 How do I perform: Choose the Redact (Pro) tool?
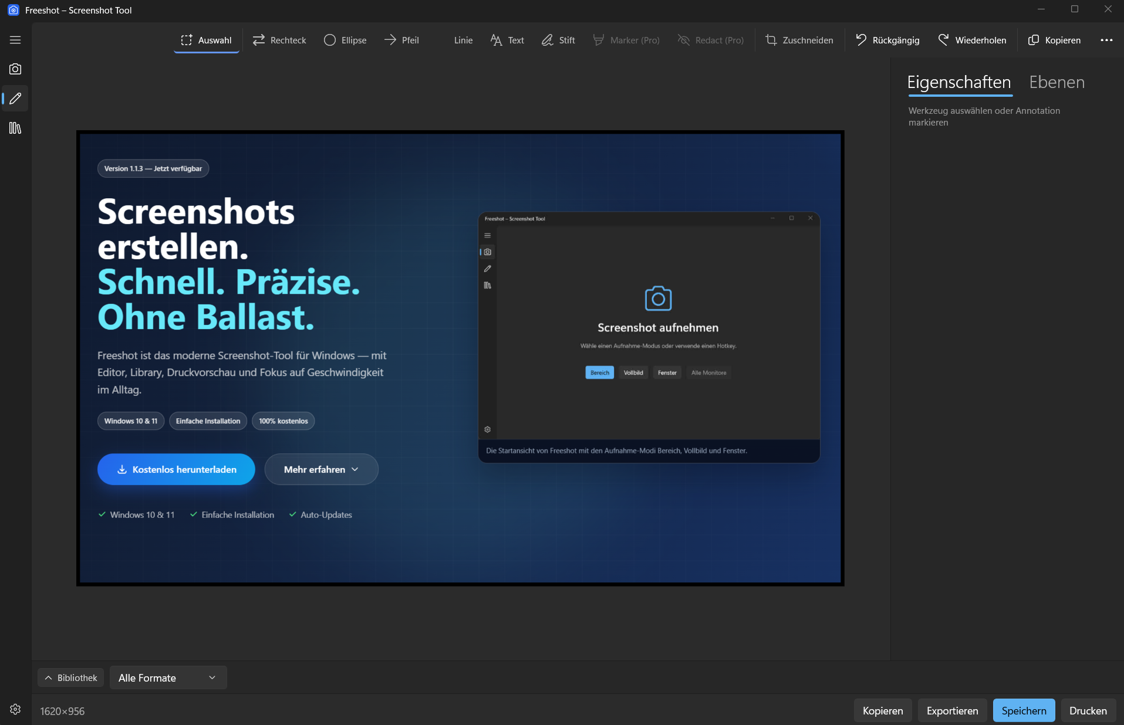(x=711, y=40)
